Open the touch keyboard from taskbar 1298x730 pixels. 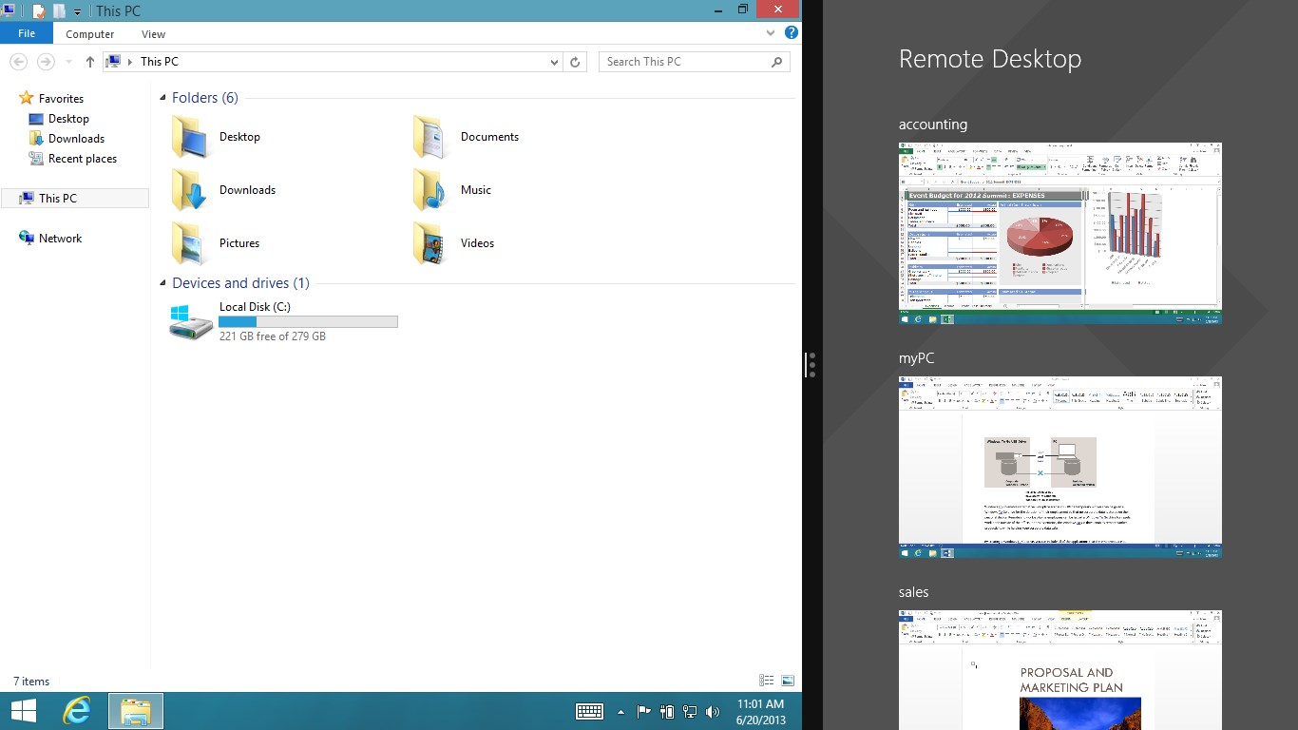click(x=589, y=711)
